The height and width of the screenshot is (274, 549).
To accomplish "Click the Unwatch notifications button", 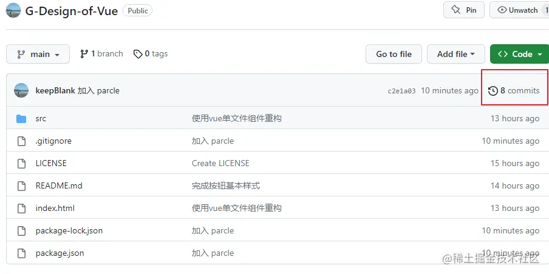I will point(519,10).
